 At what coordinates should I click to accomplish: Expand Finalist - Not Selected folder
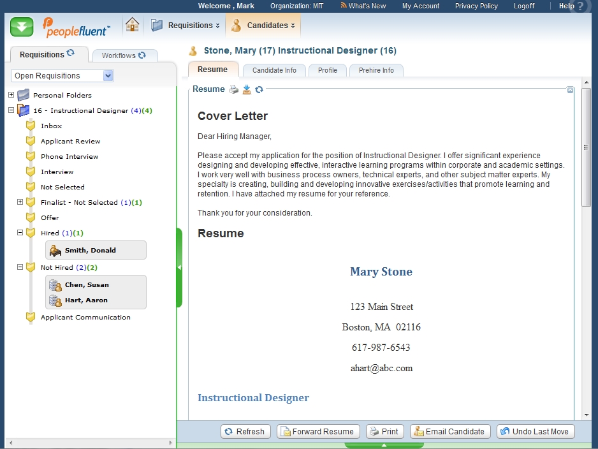tap(20, 202)
